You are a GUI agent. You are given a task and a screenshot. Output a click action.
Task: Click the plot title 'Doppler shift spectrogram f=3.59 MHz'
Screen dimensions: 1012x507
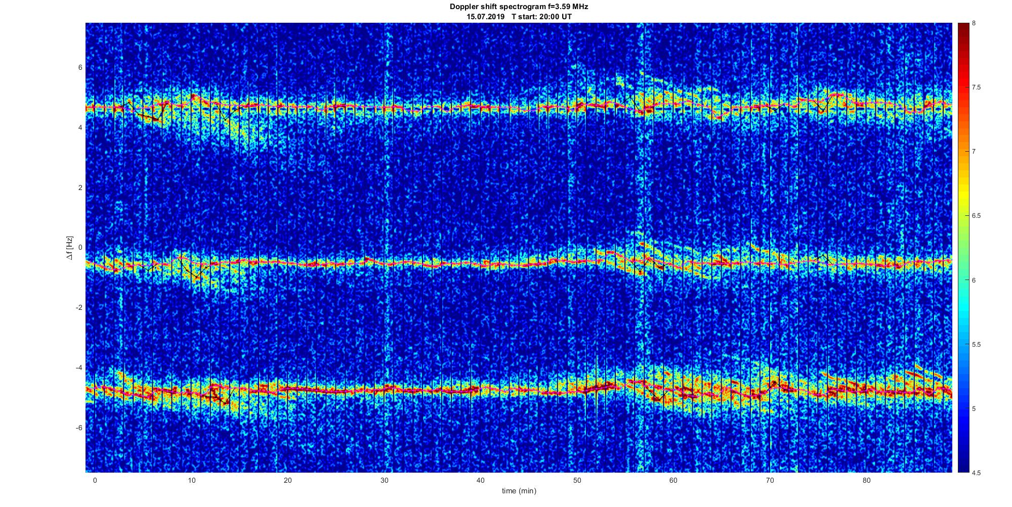click(x=519, y=7)
